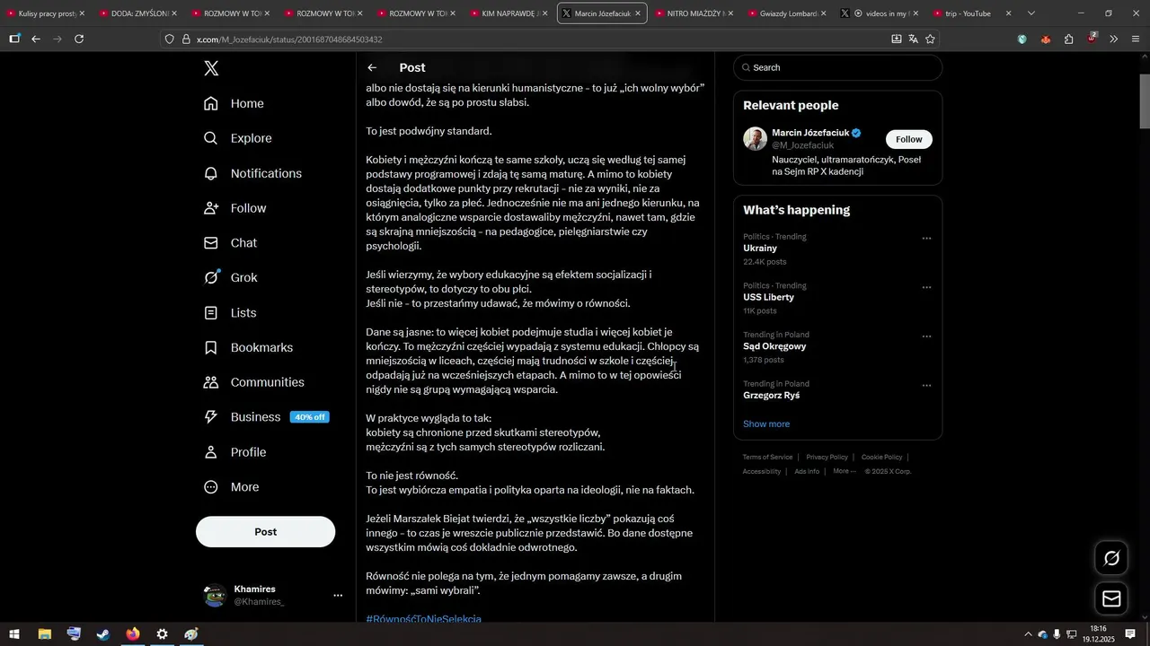
Task: Open the floating Messages envelope button
Action: pos(1111,598)
